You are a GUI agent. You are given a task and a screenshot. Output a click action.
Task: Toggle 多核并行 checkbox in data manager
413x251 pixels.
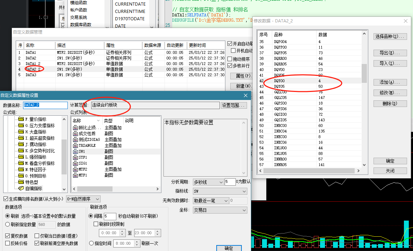[x=230, y=66]
